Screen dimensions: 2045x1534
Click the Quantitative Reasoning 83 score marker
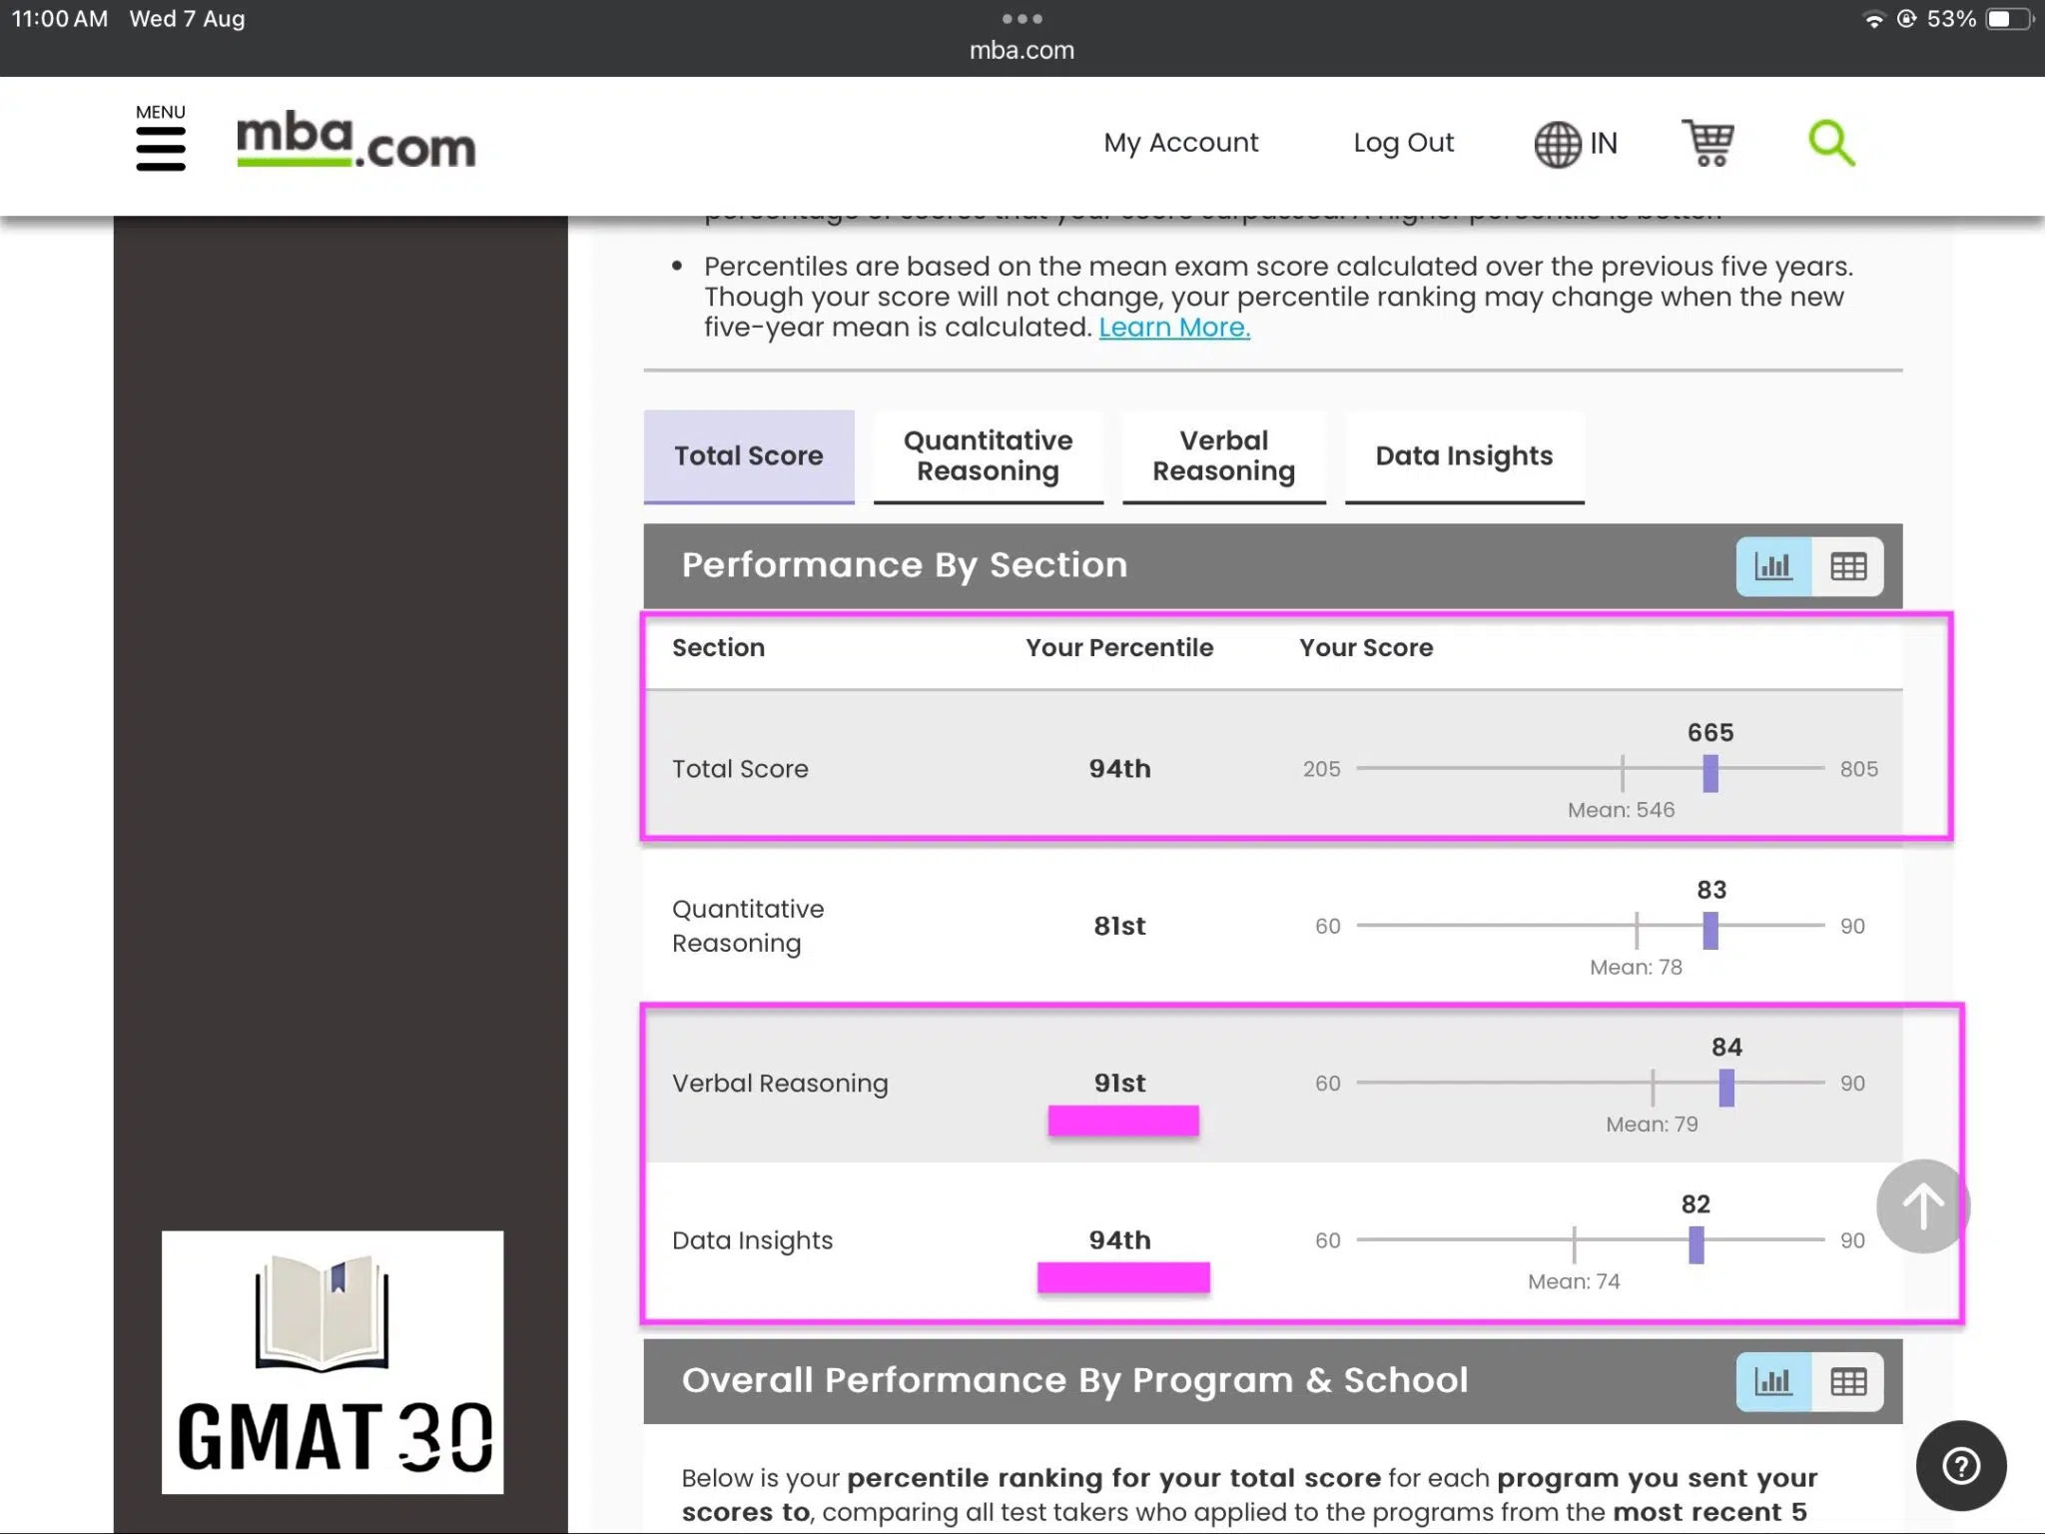(x=1710, y=930)
